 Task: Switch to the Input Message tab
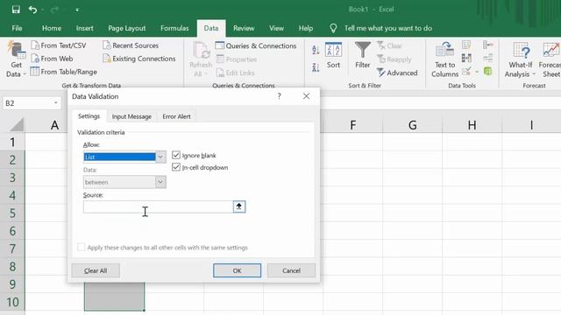131,116
